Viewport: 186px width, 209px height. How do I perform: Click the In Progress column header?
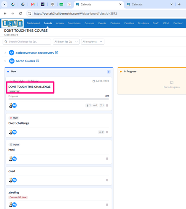tap(130, 71)
